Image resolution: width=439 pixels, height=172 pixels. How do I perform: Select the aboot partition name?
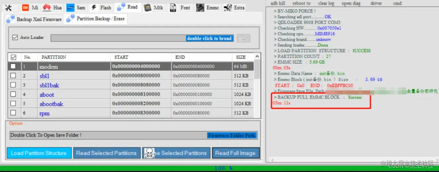tap(47, 95)
